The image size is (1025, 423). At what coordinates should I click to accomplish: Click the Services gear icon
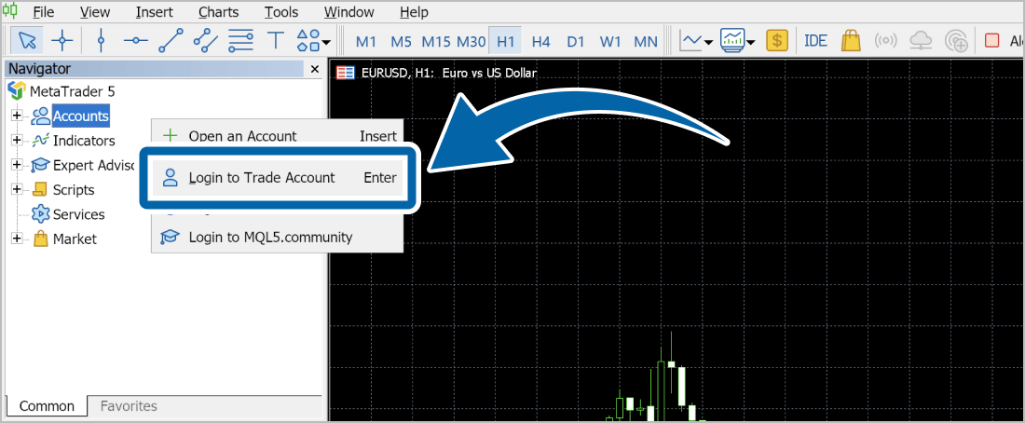[40, 214]
